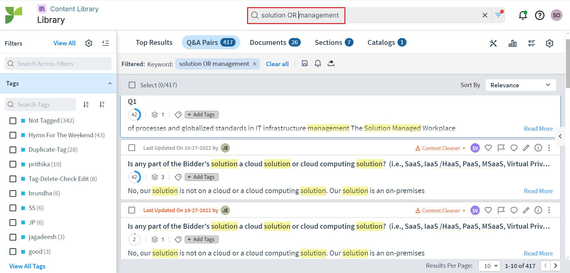
Task: Click the save search floppy disk icon
Action: (x=304, y=64)
